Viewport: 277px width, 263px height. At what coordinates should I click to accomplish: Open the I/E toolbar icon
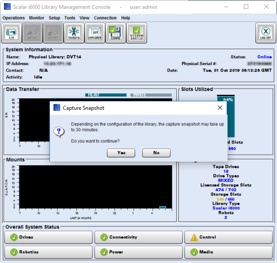coord(11,33)
